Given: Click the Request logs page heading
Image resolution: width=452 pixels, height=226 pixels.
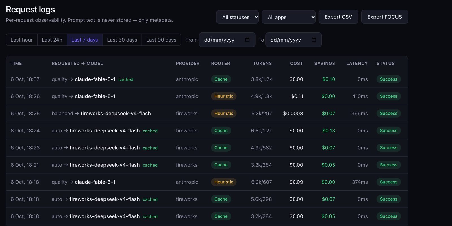Looking at the screenshot, I should click(31, 10).
